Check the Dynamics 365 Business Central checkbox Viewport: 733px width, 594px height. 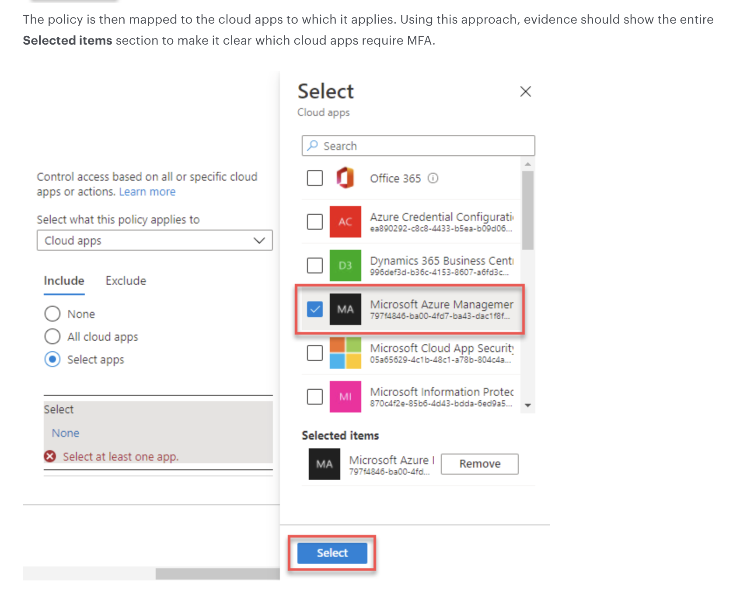point(315,266)
